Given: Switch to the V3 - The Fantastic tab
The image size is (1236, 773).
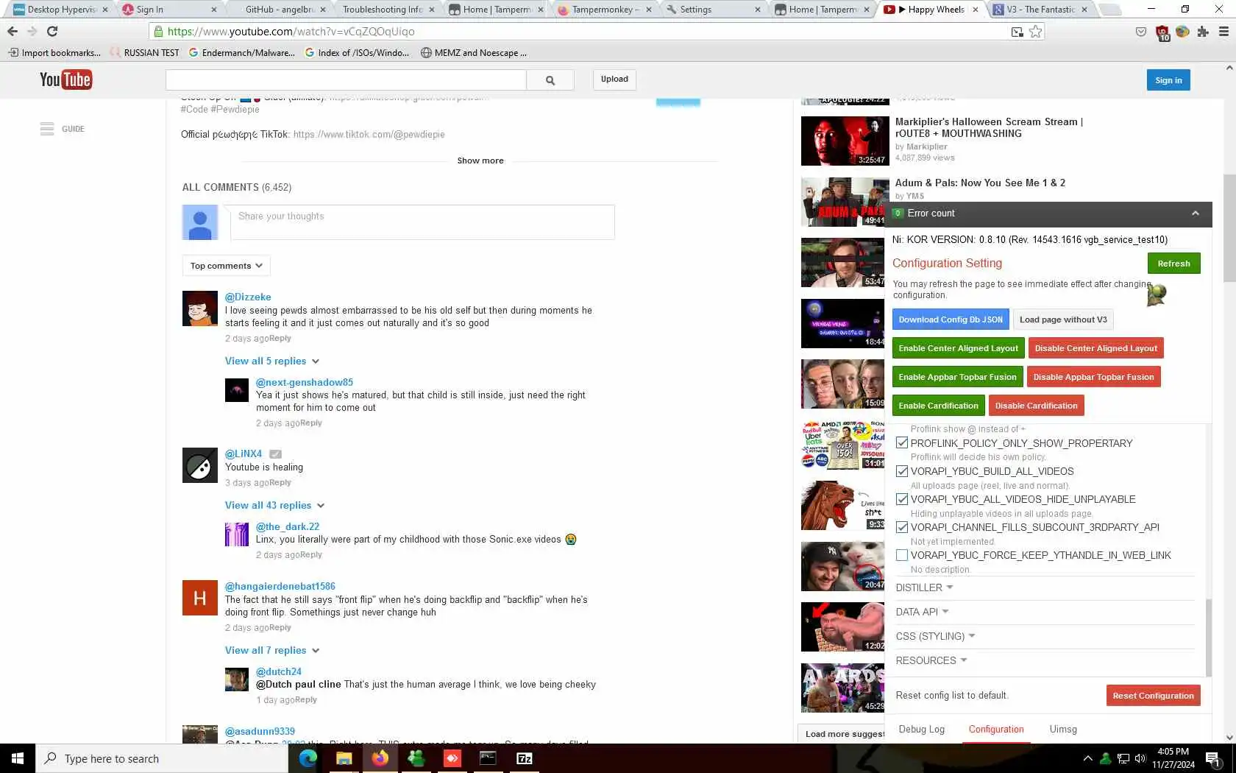Looking at the screenshot, I should 1041,10.
